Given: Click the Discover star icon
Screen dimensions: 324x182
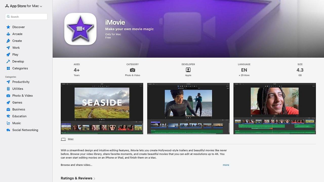Looking at the screenshot, I should pyautogui.click(x=8, y=27).
